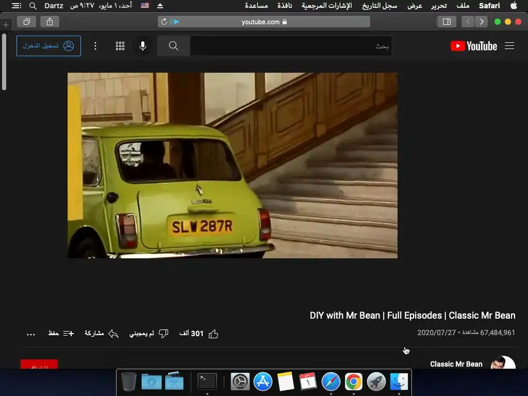
Task: Open the Classic Mr Bean channel avatar
Action: tap(503, 362)
